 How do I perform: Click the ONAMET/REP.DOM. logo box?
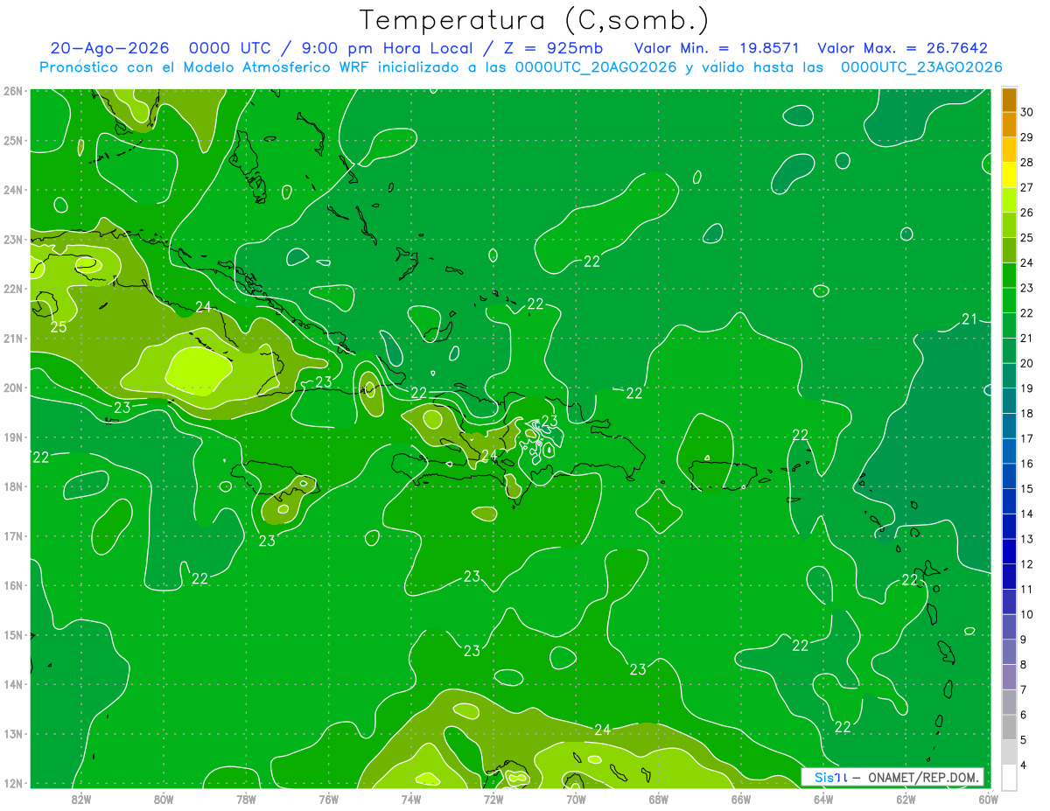point(892,777)
